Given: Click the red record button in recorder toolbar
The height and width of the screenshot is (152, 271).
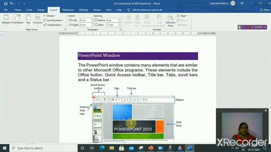Looking at the screenshot, I should tap(248, 27).
